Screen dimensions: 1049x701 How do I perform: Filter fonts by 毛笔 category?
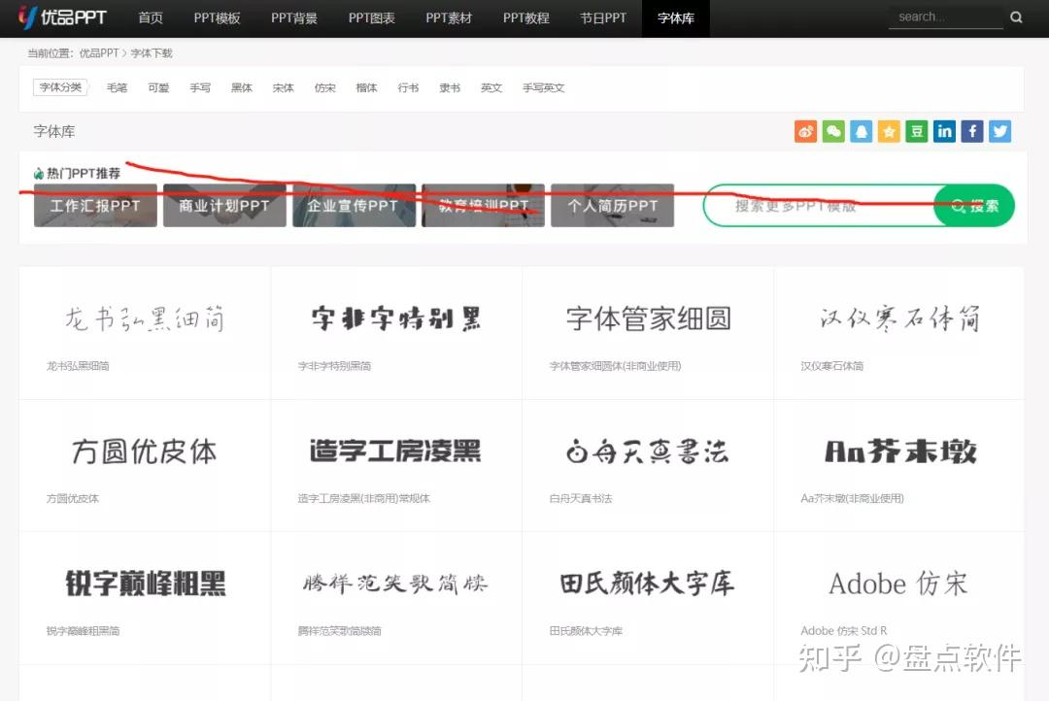click(117, 87)
